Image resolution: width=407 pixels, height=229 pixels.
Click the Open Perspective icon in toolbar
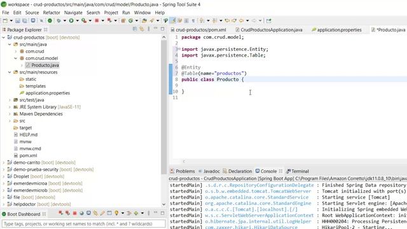pyautogui.click(x=268, y=20)
